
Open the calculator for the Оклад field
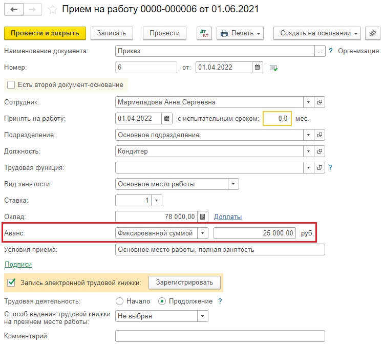click(202, 216)
